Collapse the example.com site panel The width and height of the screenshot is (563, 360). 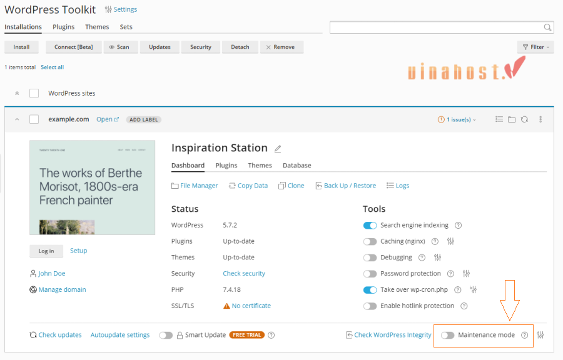coord(17,119)
